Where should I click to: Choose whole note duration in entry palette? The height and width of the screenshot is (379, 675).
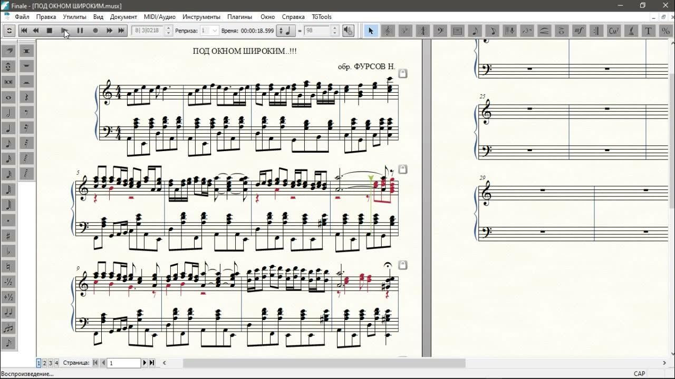(x=8, y=97)
